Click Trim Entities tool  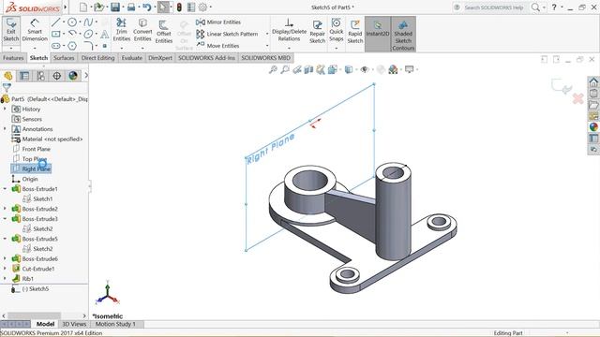point(122,30)
